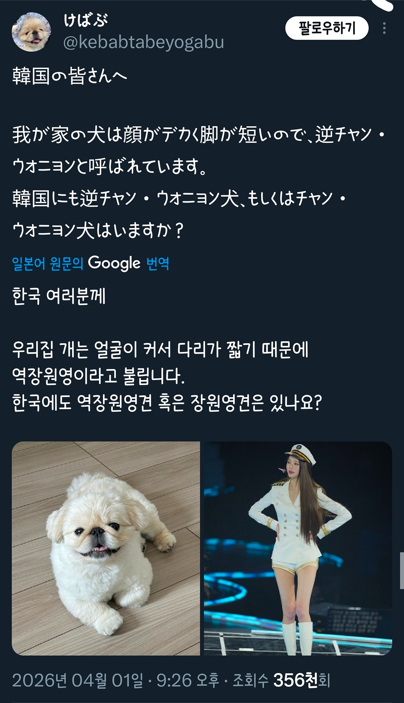This screenshot has height=703, width=404.
Task: Click the translated question starting 한국에도 역장원영견
Action: (x=167, y=402)
